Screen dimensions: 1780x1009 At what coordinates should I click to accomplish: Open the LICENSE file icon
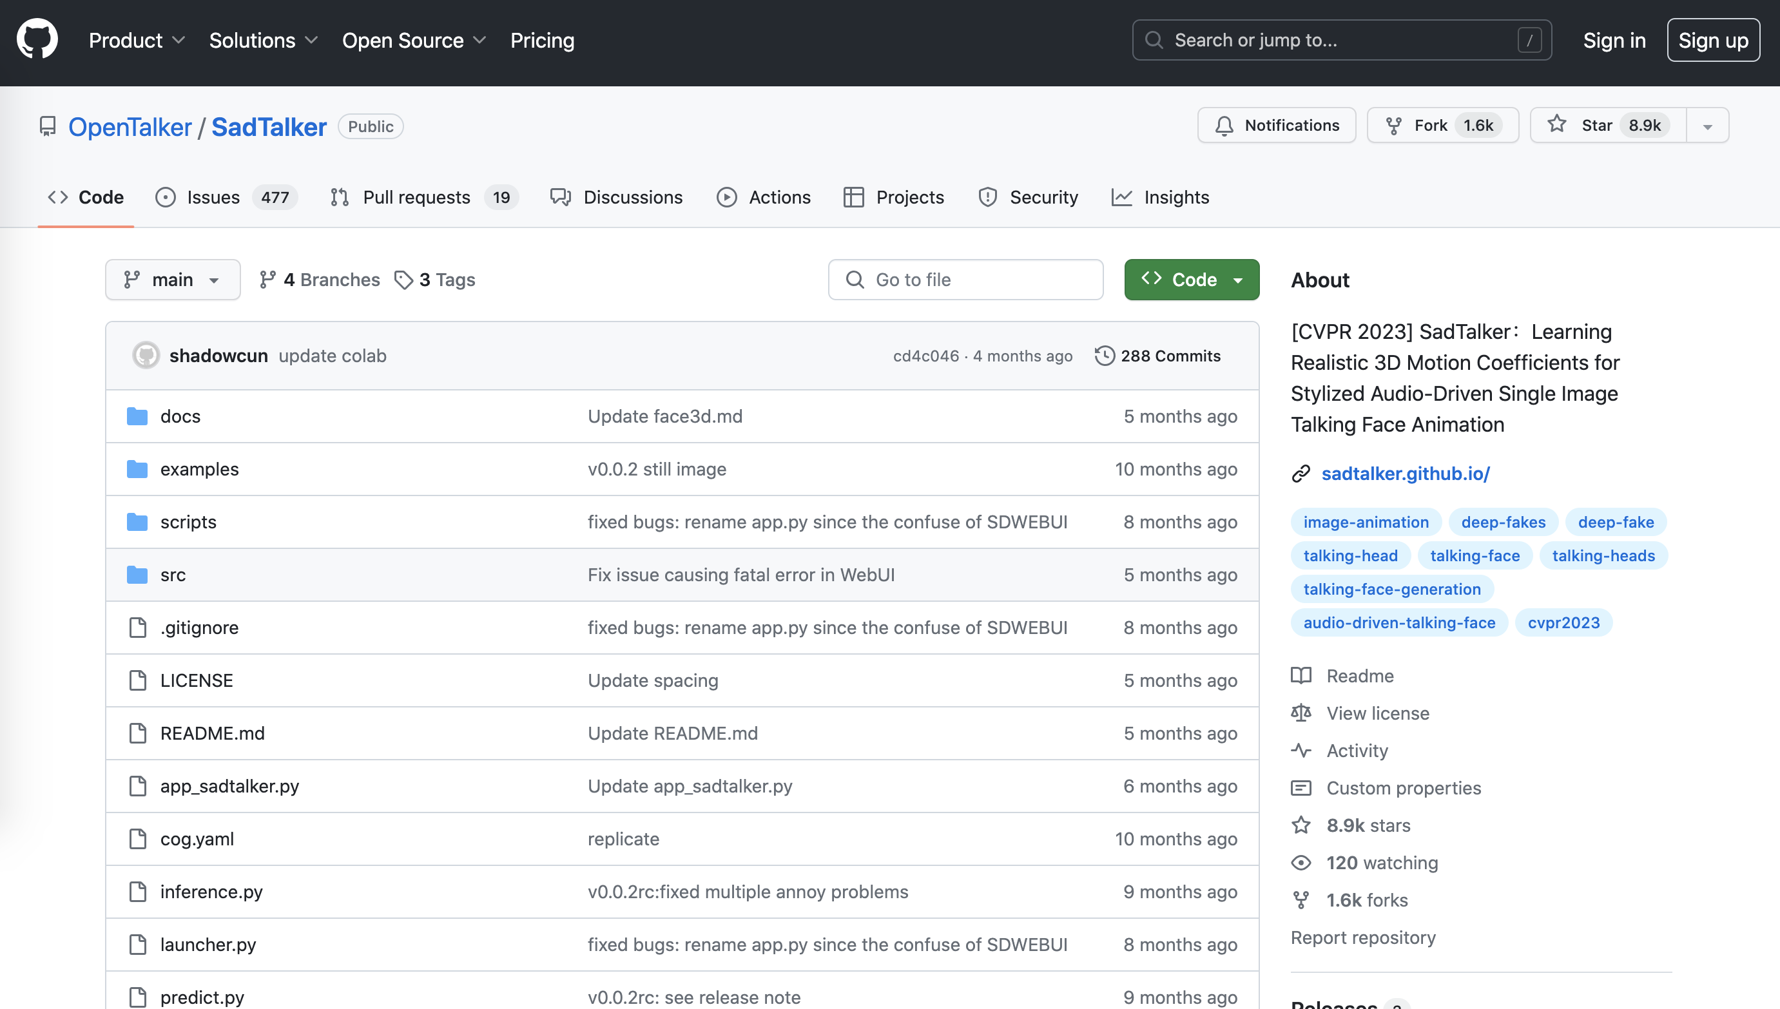(138, 680)
